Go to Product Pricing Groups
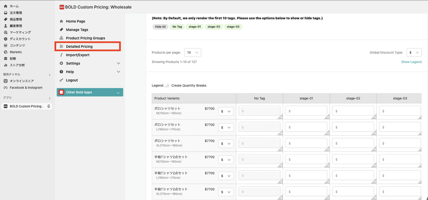This screenshot has width=428, height=200. tap(86, 38)
